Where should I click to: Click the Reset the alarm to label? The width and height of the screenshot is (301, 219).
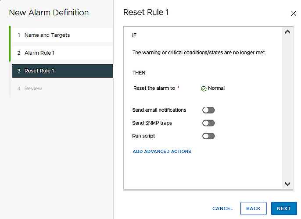154,88
